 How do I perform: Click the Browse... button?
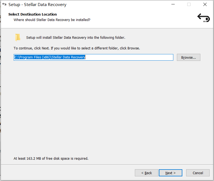tap(188, 57)
